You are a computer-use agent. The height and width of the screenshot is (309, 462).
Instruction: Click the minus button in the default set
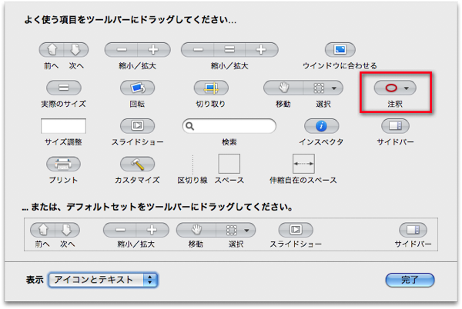120,230
